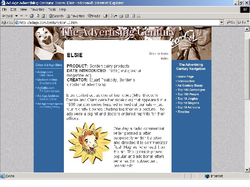Viewport: 250px width, 187px height.
Task: Open the Ad Age Archives Search Online link
Action: [x=48, y=97]
